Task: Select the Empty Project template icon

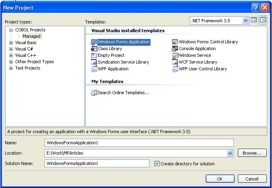Action: (94, 56)
